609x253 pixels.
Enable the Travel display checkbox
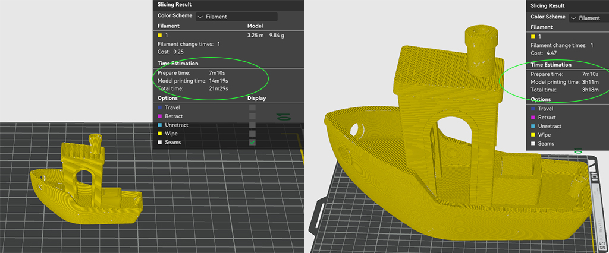(253, 108)
